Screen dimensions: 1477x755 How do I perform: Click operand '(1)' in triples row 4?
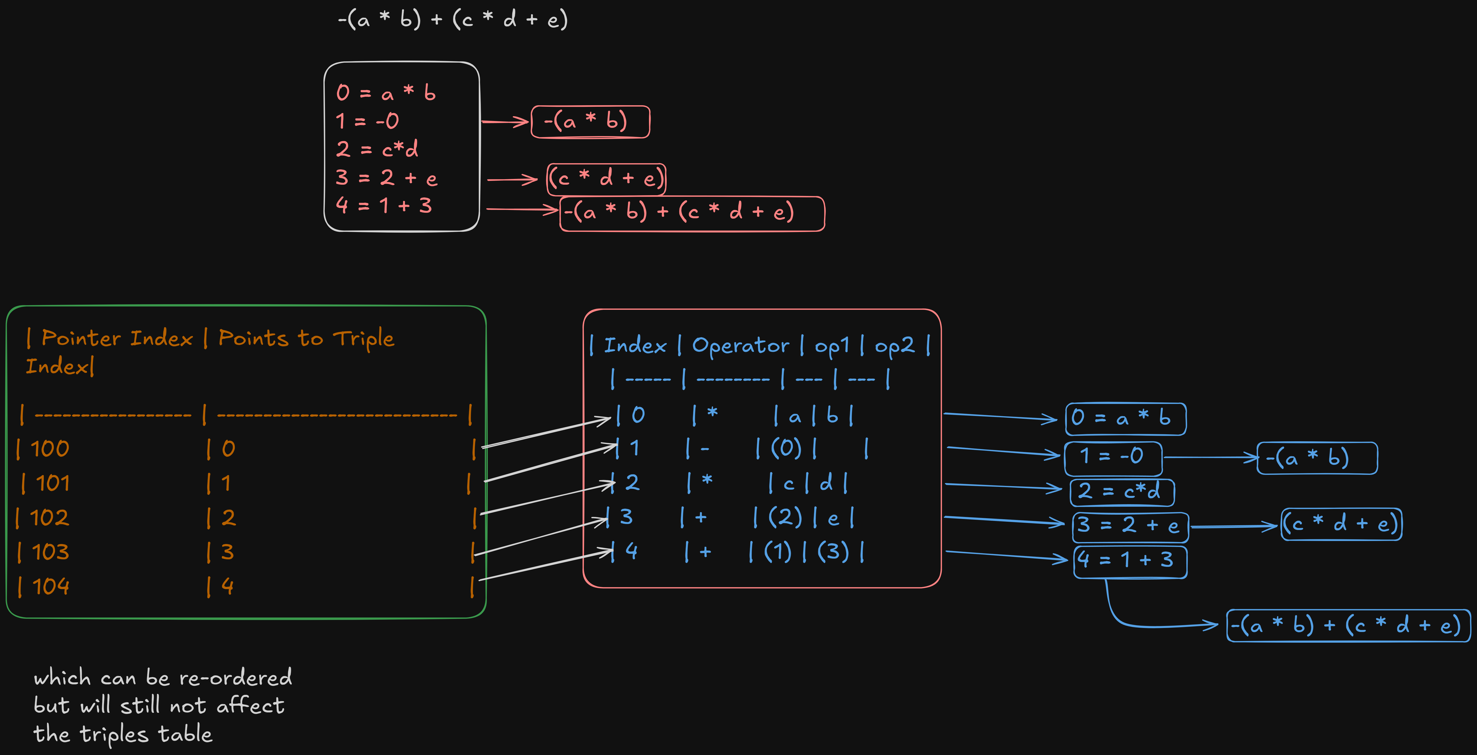pyautogui.click(x=777, y=552)
